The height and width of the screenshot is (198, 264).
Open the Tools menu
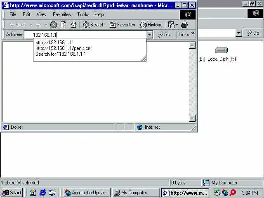tap(82, 14)
